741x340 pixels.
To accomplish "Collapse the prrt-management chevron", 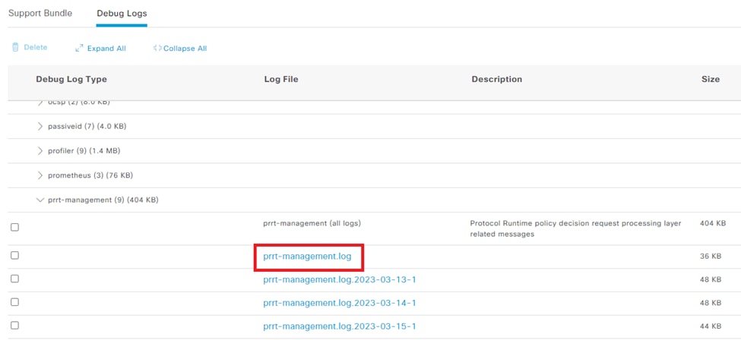I will (x=40, y=200).
